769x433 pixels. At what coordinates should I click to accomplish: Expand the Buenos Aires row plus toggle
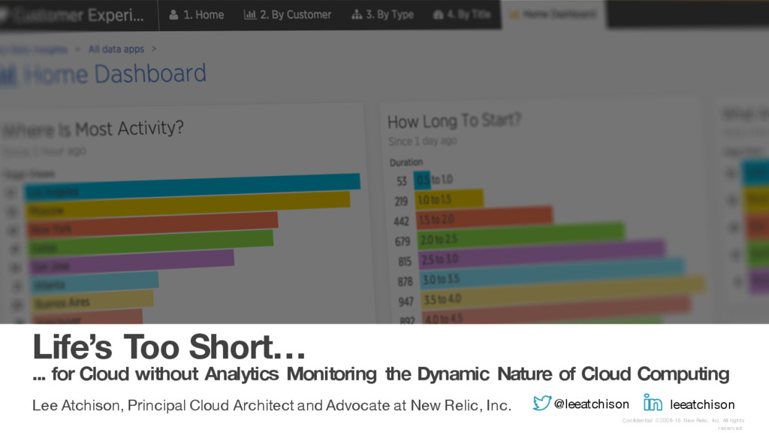(17, 305)
